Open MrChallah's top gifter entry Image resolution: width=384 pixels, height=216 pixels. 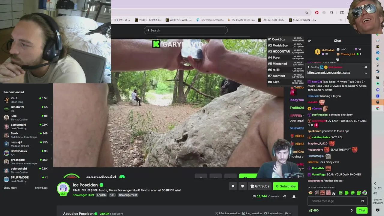pyautogui.click(x=325, y=52)
